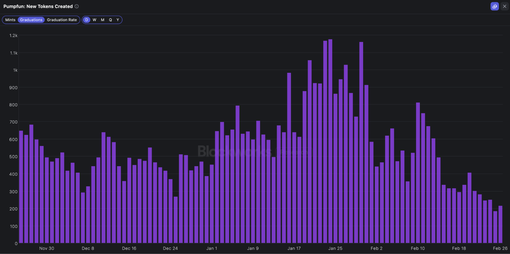Image resolution: width=510 pixels, height=254 pixels.
Task: Click the 'Feb 18' x-axis label
Action: [459, 248]
